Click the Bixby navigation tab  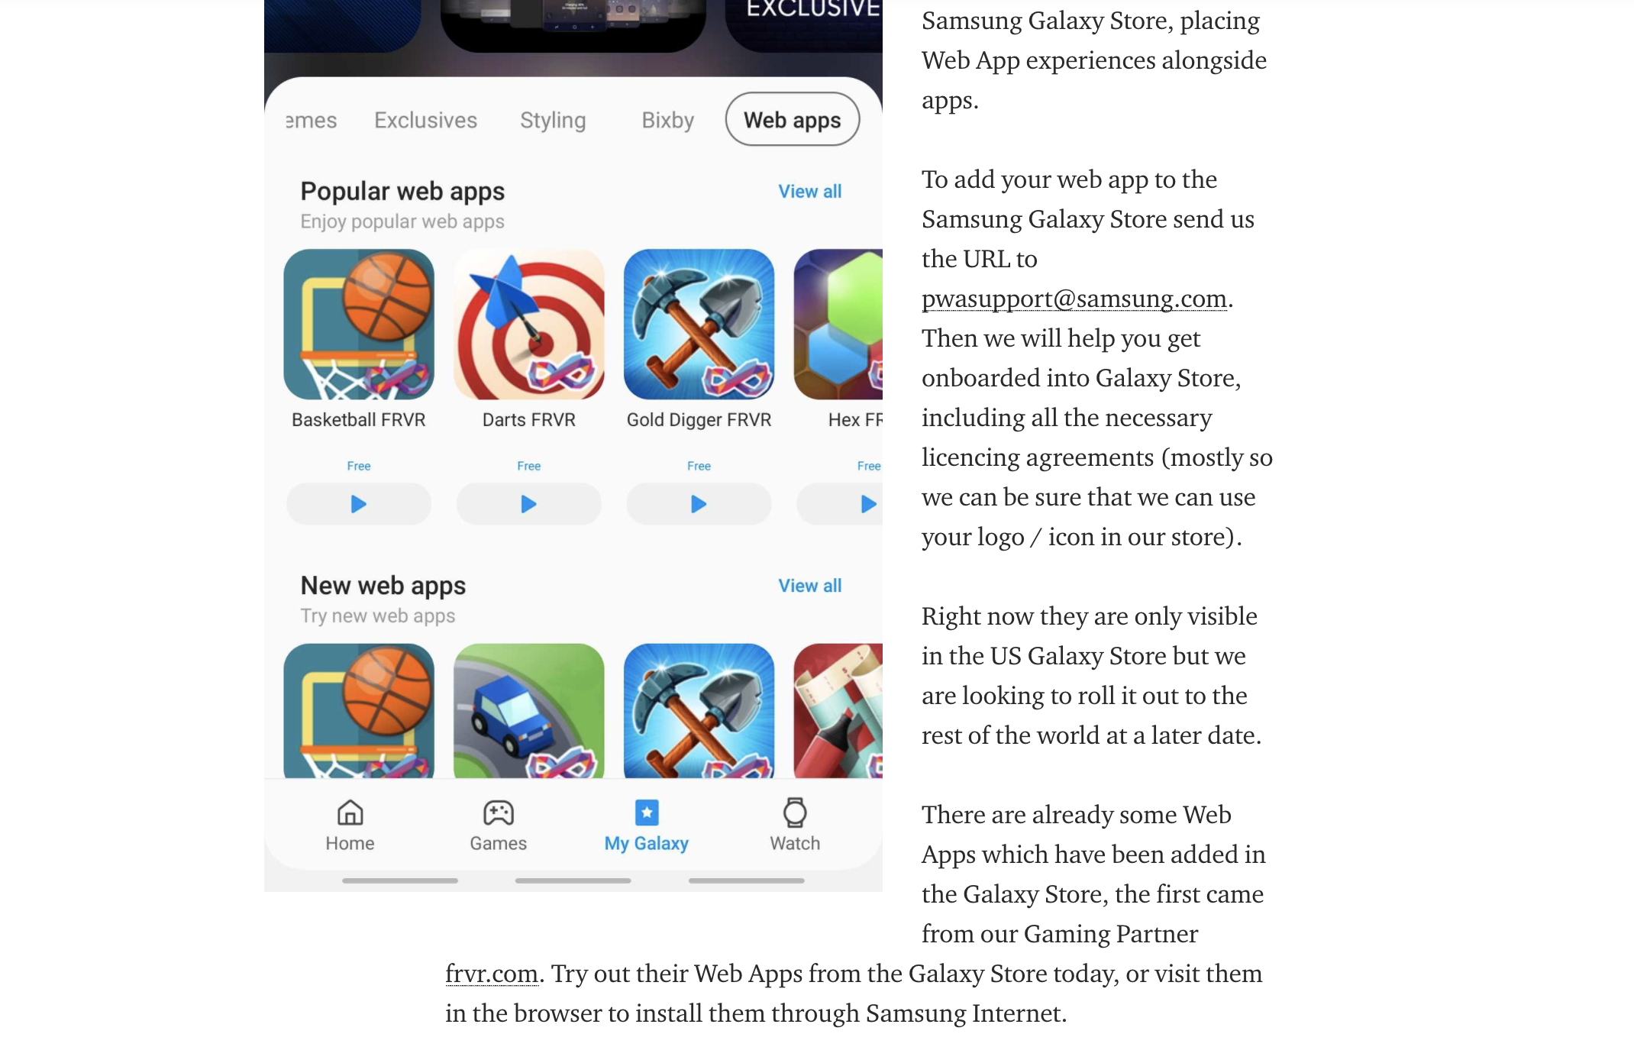point(664,118)
